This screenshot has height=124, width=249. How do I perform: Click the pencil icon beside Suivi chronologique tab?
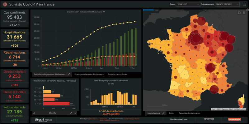(x=69, y=75)
